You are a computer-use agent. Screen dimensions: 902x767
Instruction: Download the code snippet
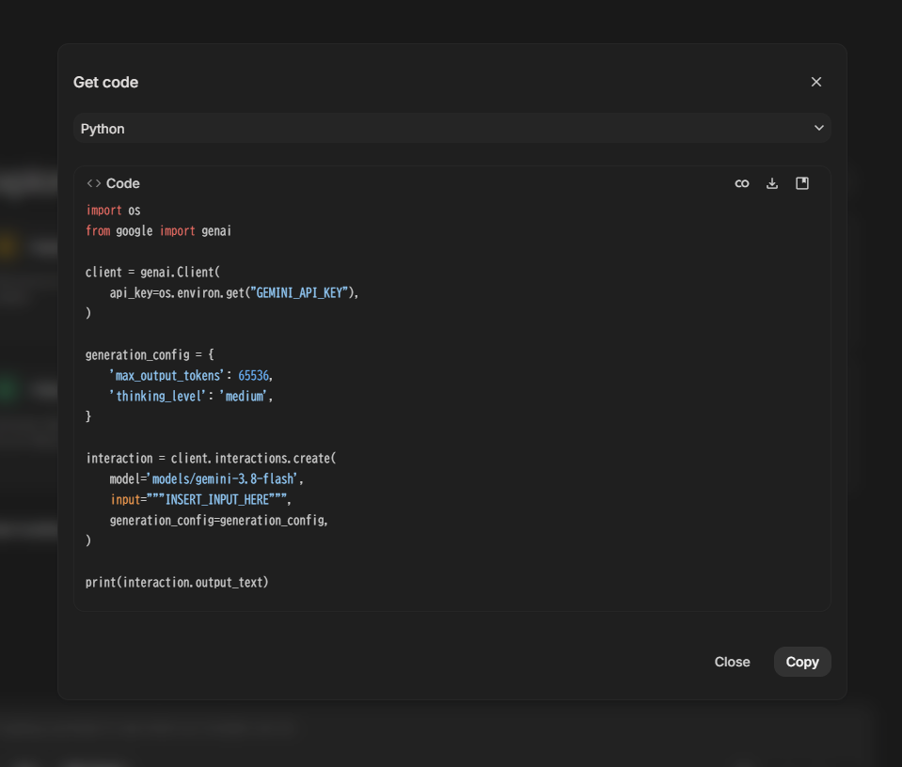[772, 183]
